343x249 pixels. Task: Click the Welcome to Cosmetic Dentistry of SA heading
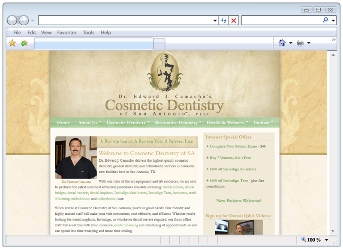147,153
